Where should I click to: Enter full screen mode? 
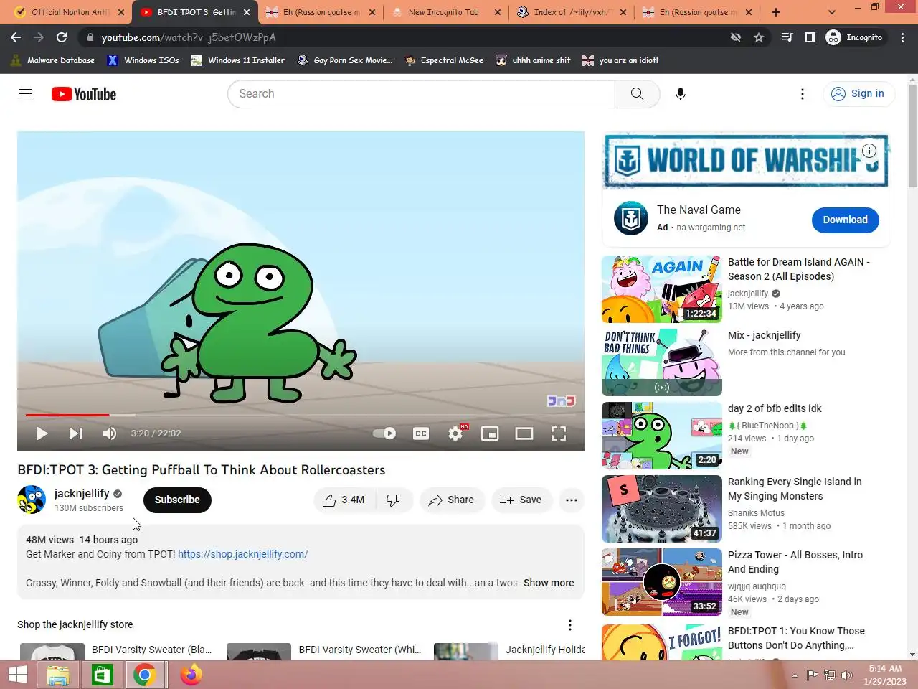559,433
